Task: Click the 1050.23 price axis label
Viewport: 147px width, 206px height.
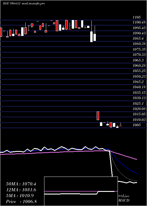Action: (x=139, y=76)
